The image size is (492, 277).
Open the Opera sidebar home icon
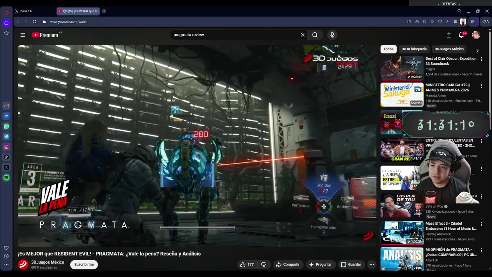tap(6, 23)
